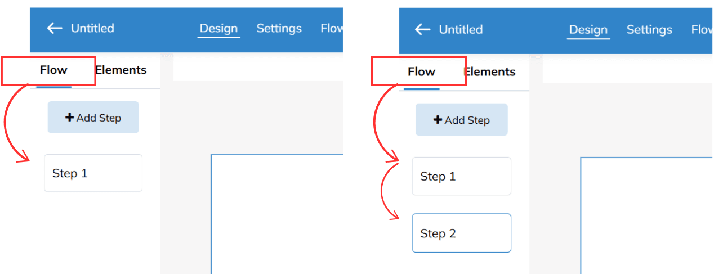Click the back arrow in the left screenshot
This screenshot has height=274, width=723.
click(x=55, y=28)
